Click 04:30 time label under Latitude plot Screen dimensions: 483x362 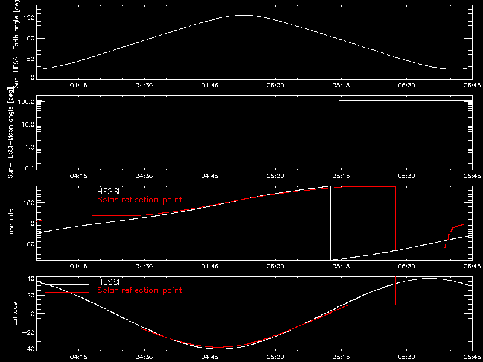point(144,357)
